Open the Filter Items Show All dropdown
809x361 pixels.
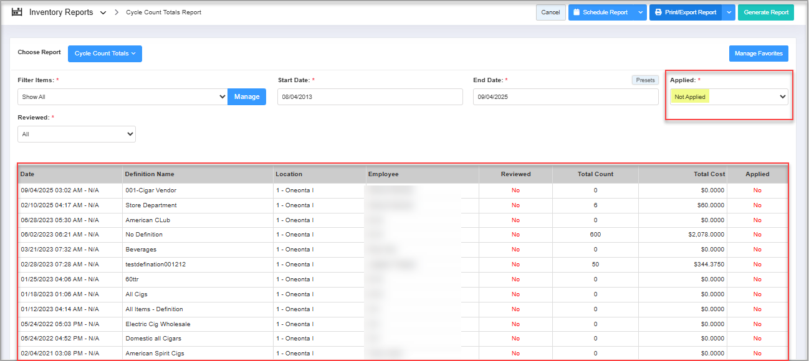coord(122,97)
